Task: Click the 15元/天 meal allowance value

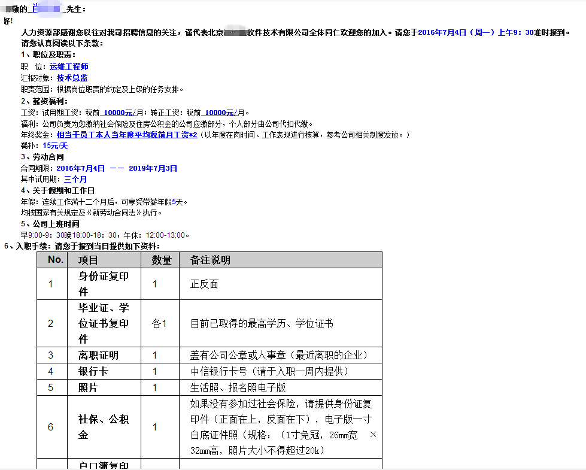Action: pos(55,145)
